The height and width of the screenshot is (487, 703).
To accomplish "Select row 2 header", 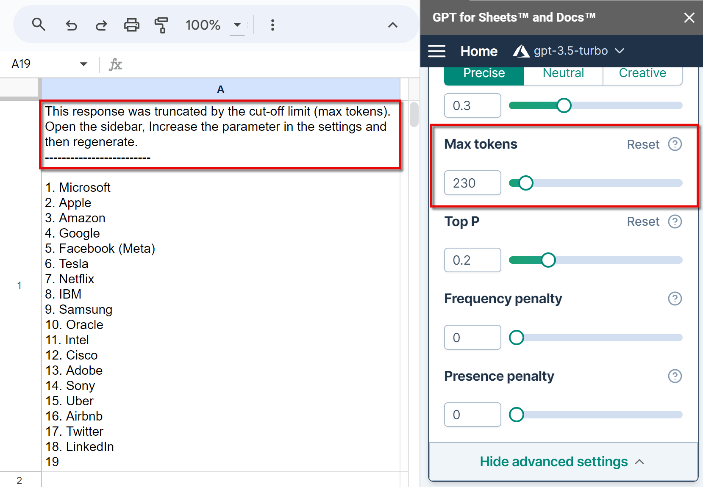I will (x=19, y=480).
